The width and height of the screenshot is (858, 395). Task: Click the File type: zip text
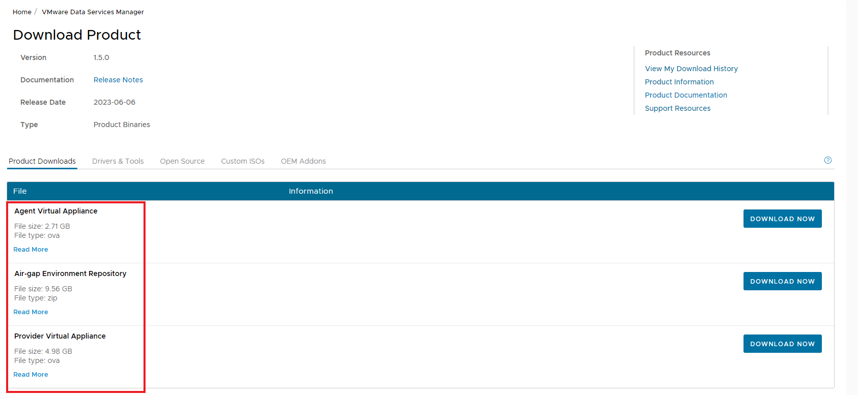[x=36, y=298]
